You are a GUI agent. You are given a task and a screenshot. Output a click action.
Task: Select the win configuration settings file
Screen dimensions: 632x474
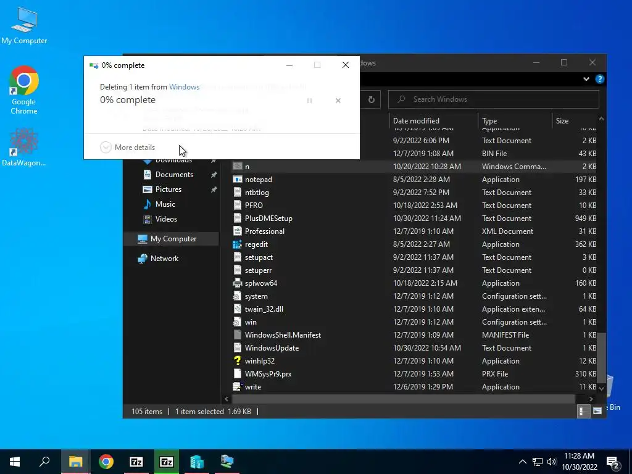pyautogui.click(x=414, y=322)
